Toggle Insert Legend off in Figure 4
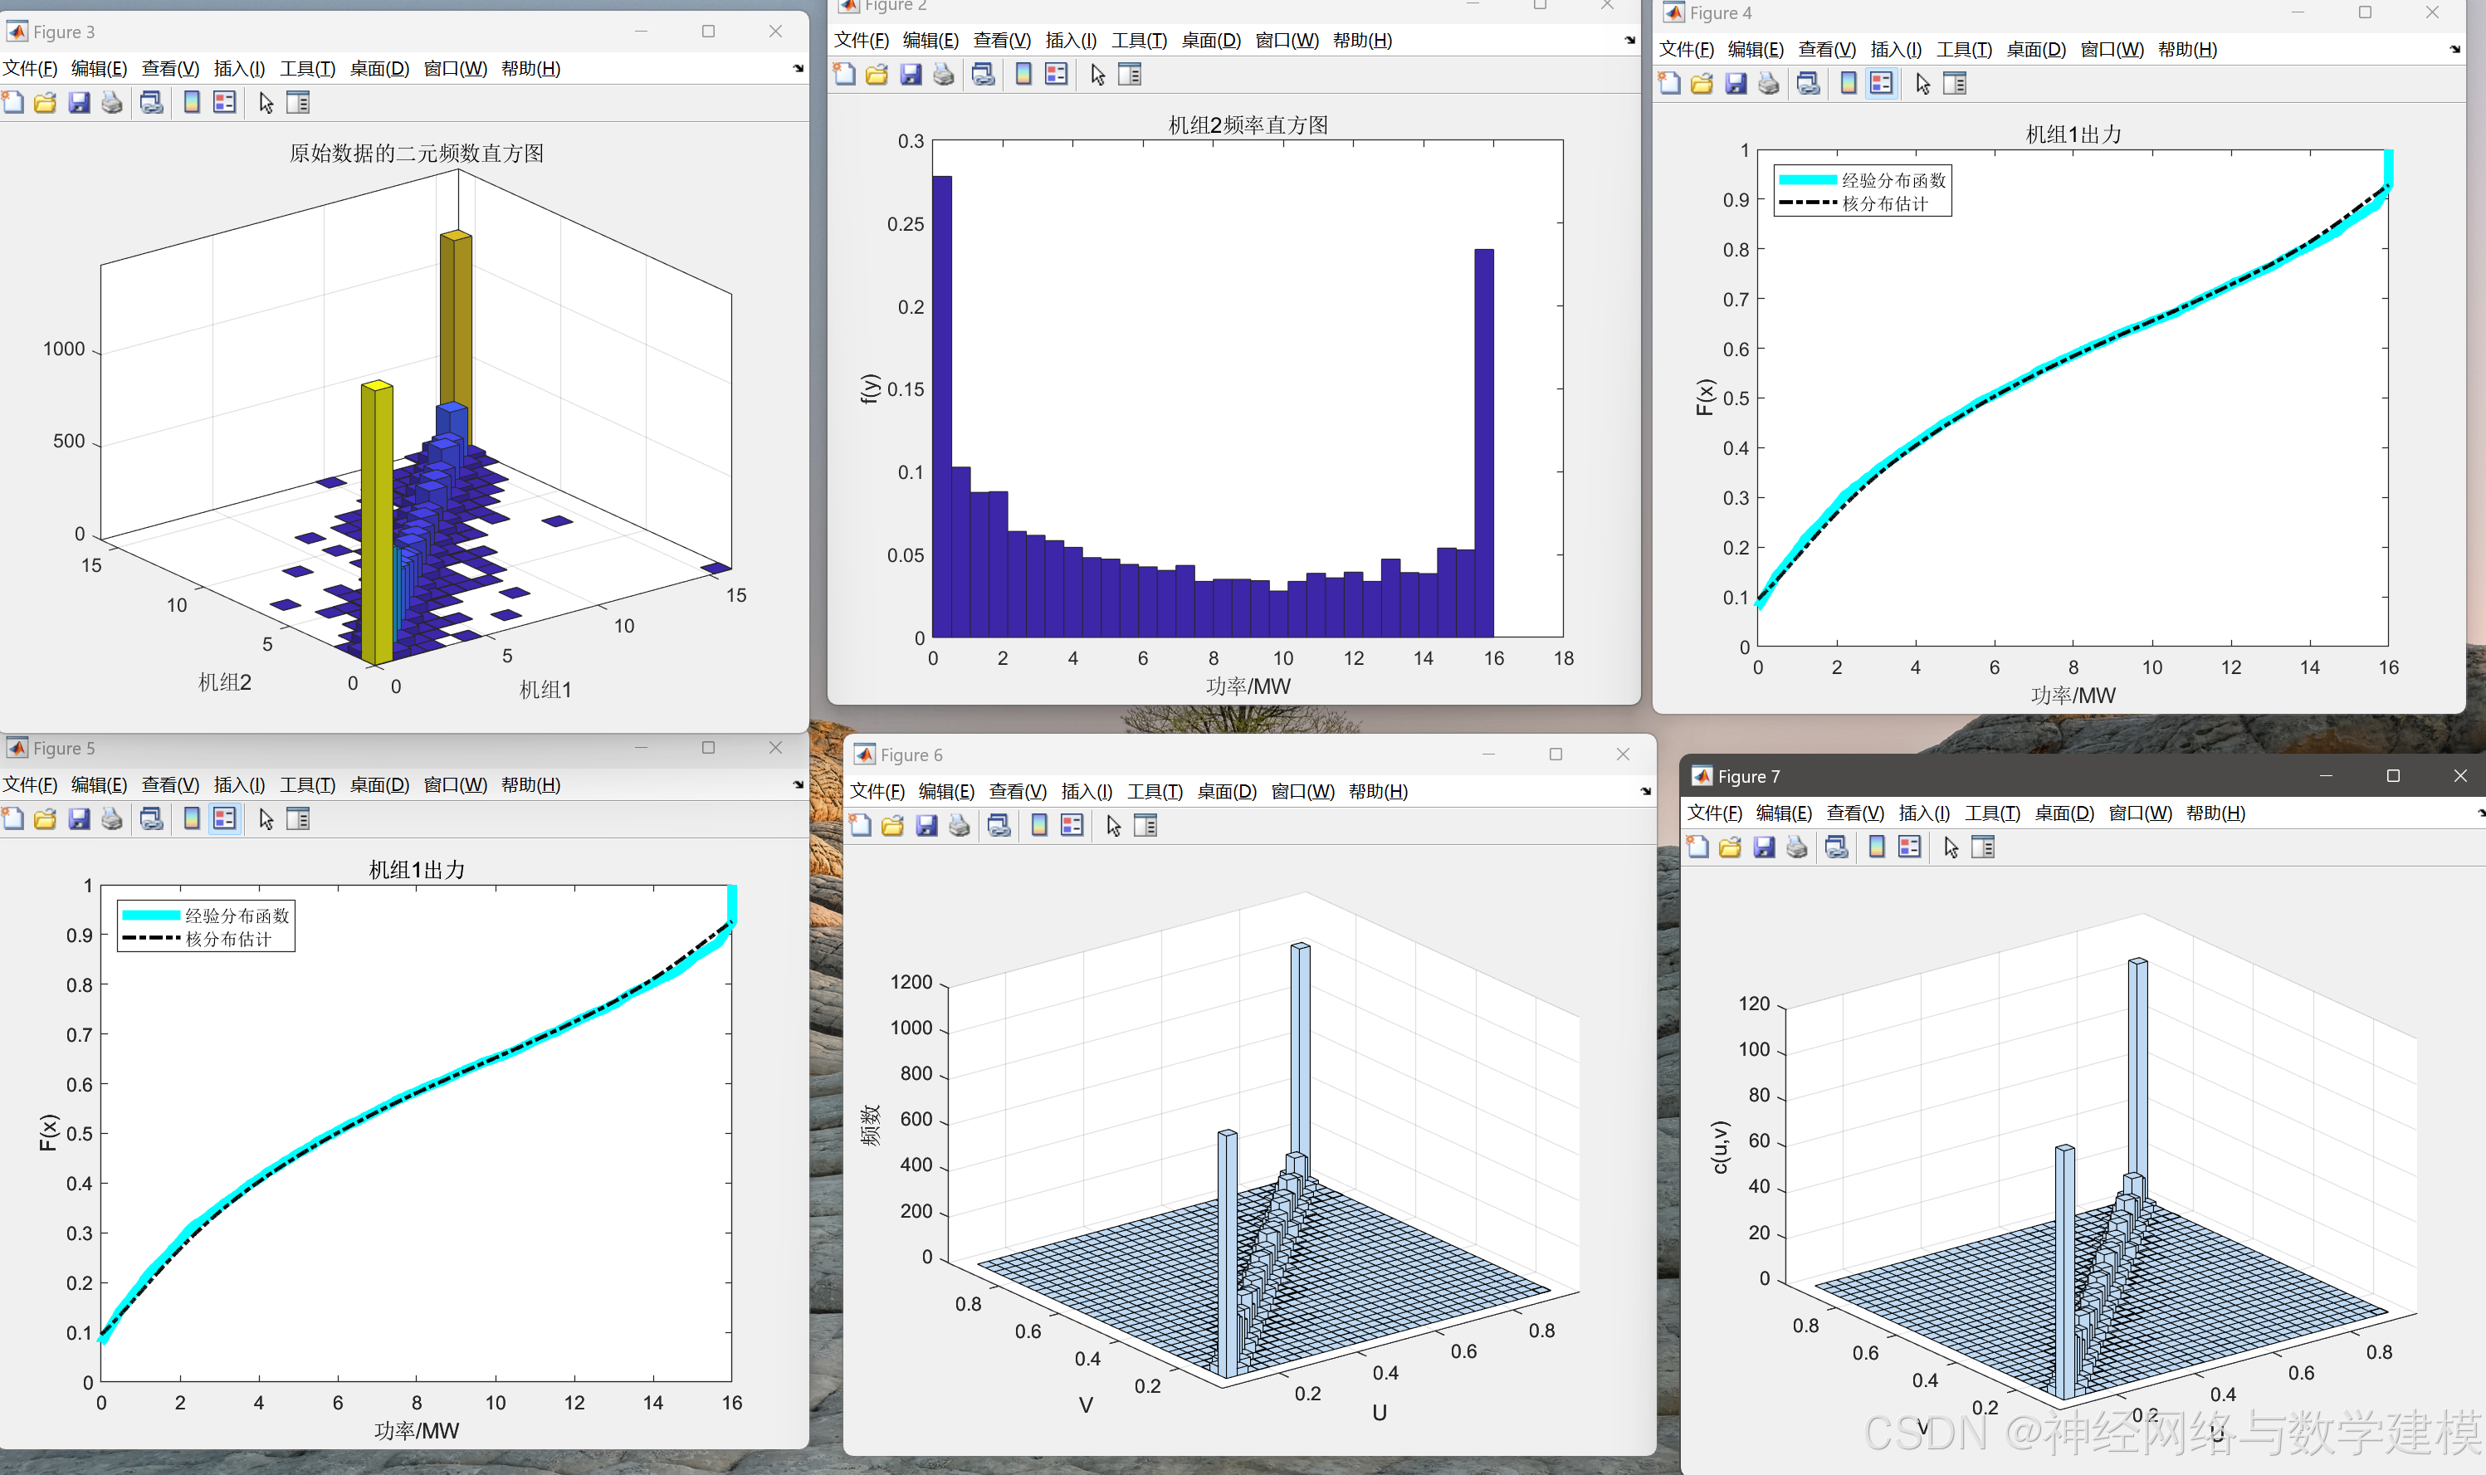2486x1475 pixels. point(1881,84)
